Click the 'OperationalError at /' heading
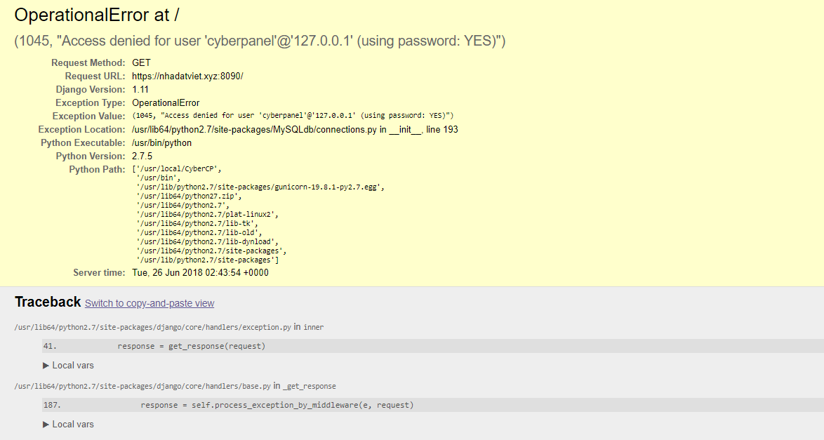The width and height of the screenshot is (824, 440). [x=98, y=15]
